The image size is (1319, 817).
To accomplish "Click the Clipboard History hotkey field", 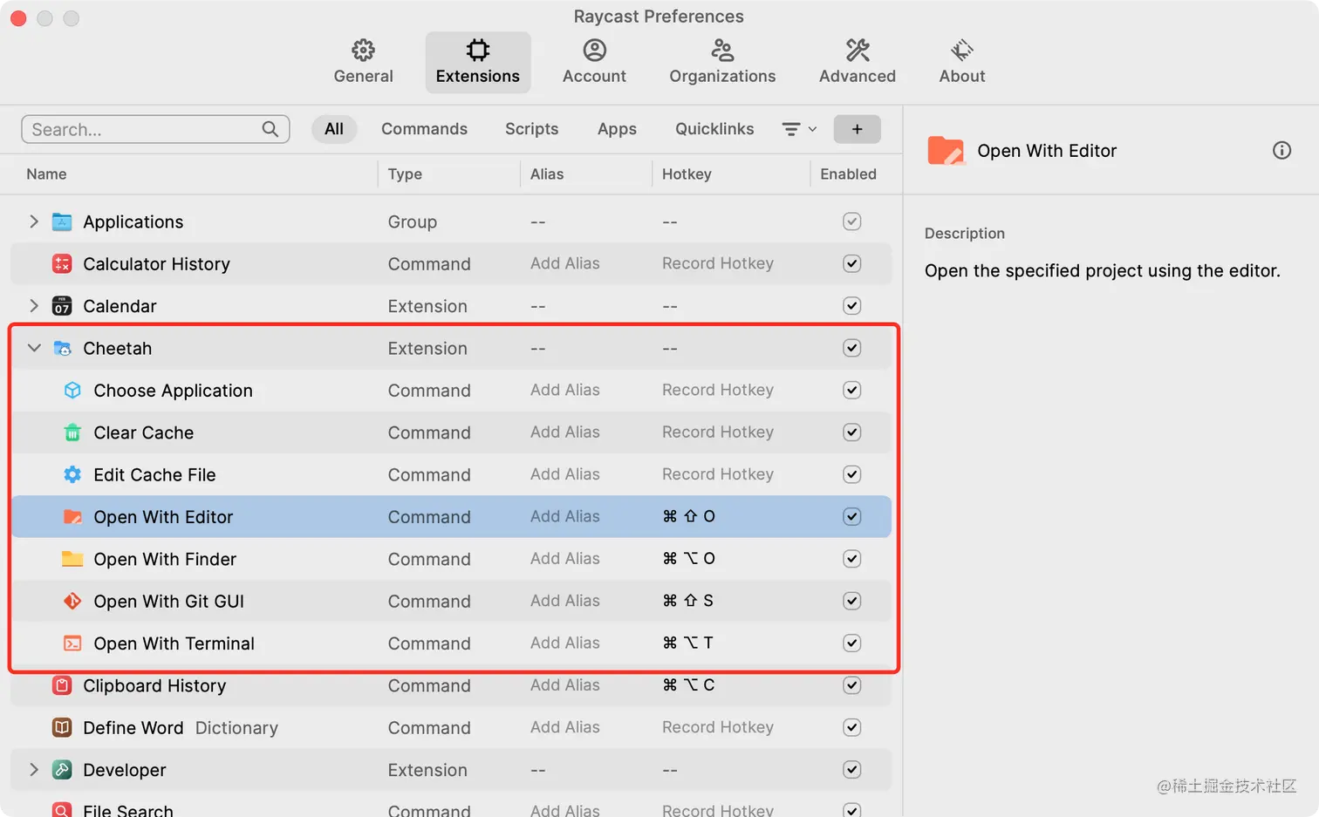I will [689, 685].
